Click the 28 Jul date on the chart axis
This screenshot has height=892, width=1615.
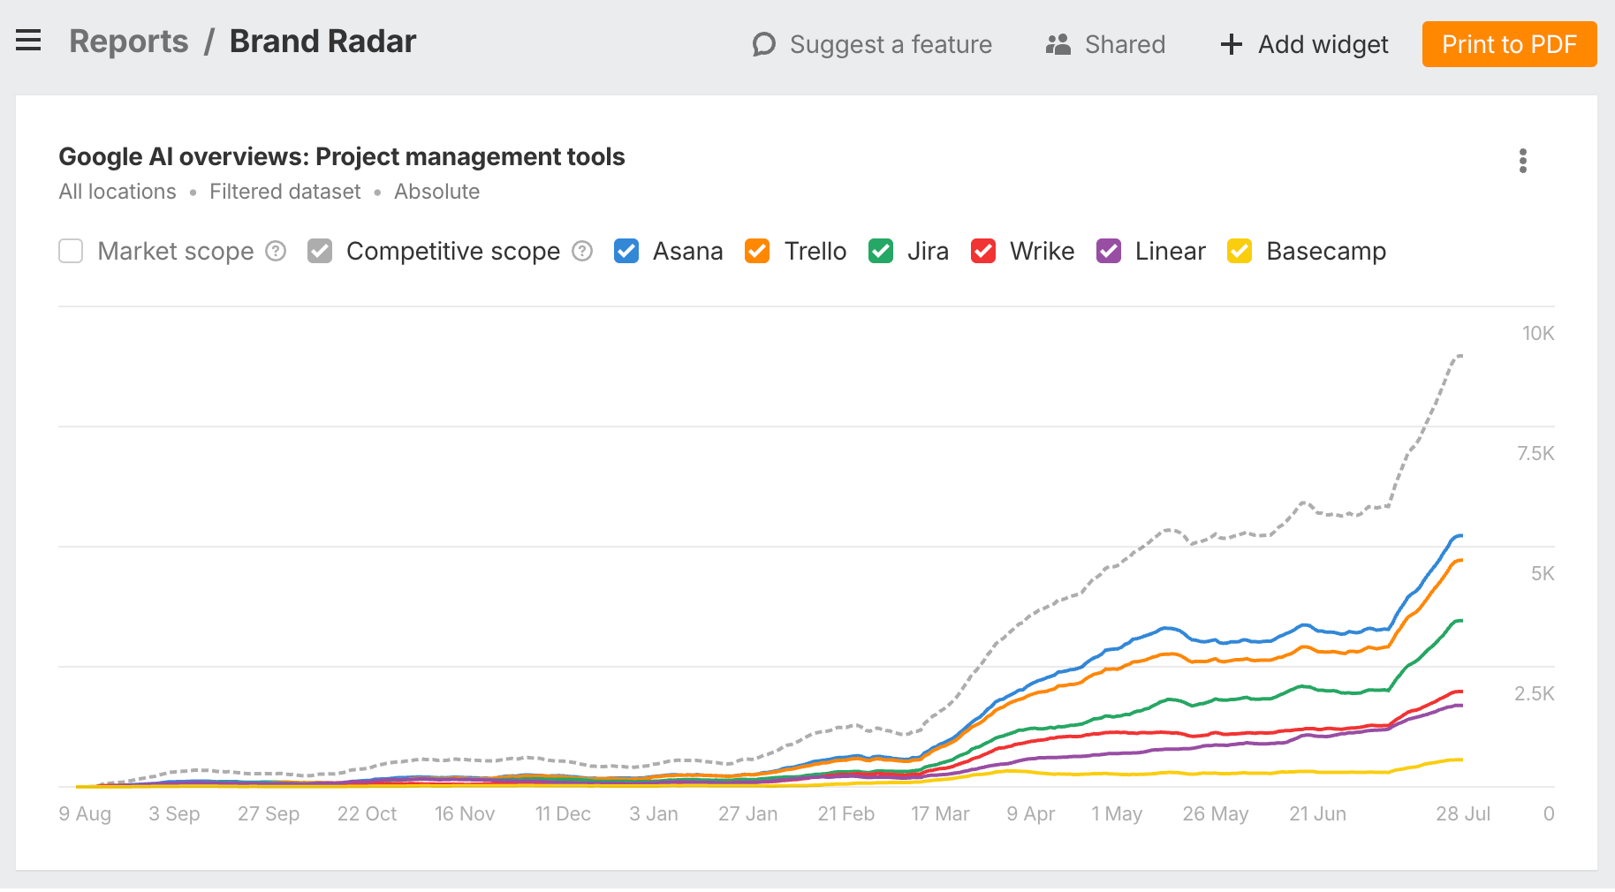pos(1462,813)
